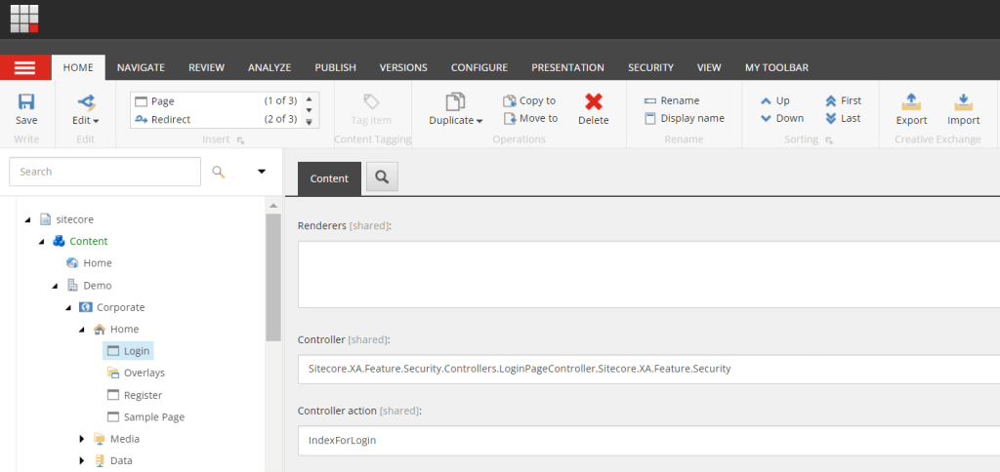
Task: Open search options dropdown arrow
Action: [x=261, y=172]
